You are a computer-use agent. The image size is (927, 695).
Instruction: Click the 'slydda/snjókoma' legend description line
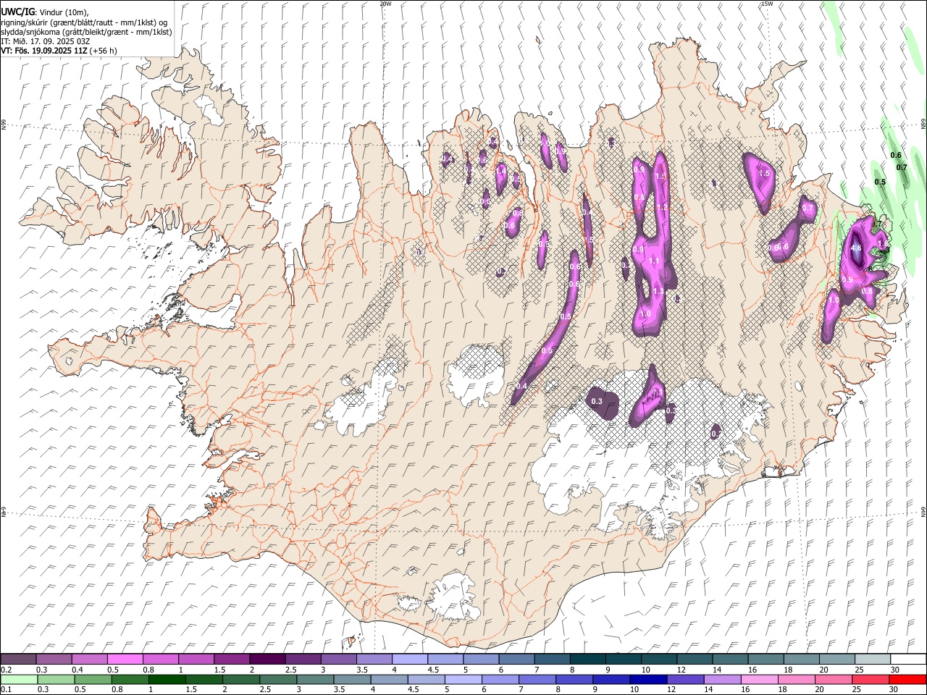coord(86,32)
